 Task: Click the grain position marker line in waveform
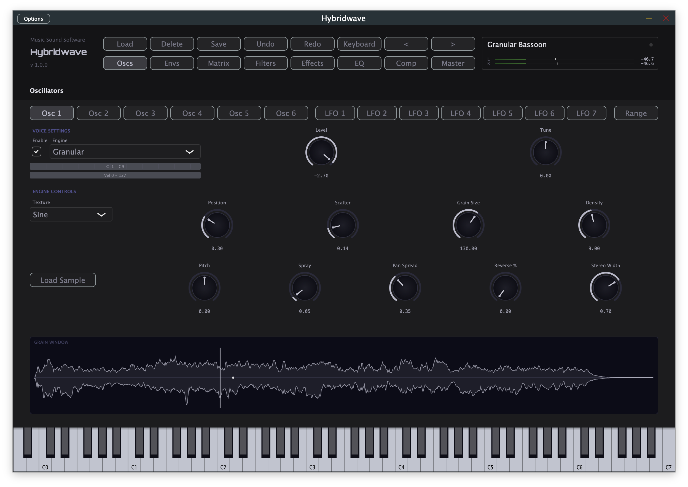(220, 378)
